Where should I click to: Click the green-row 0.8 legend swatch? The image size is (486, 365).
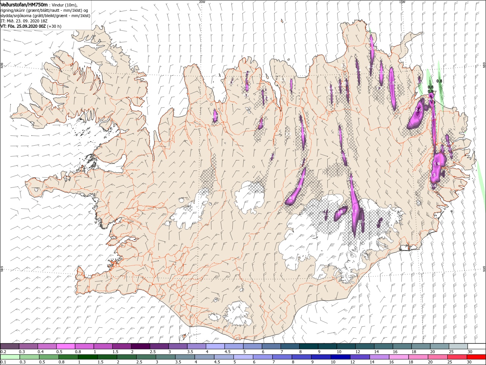click(68, 357)
